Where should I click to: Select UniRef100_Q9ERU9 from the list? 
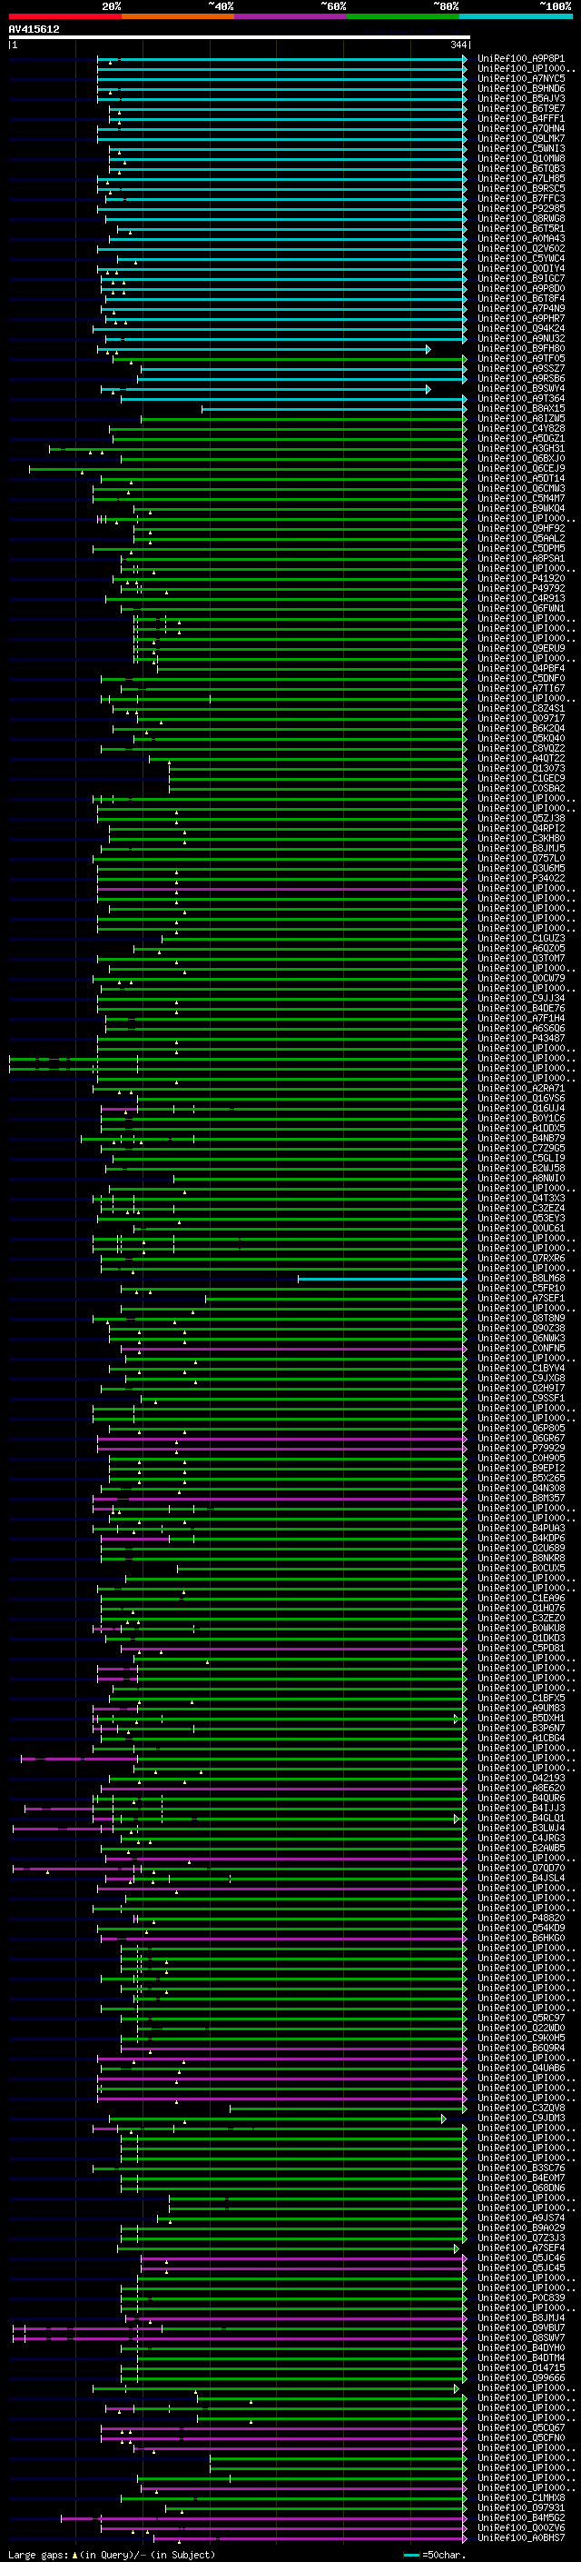(521, 649)
